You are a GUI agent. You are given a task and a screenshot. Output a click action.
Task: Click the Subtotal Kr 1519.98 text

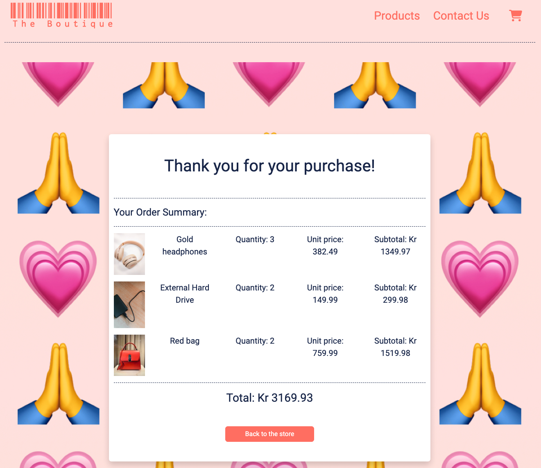395,347
